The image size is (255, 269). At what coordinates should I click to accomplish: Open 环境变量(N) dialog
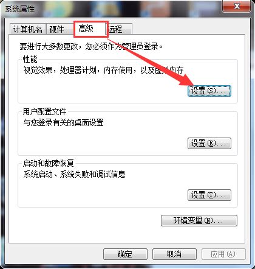(199, 220)
